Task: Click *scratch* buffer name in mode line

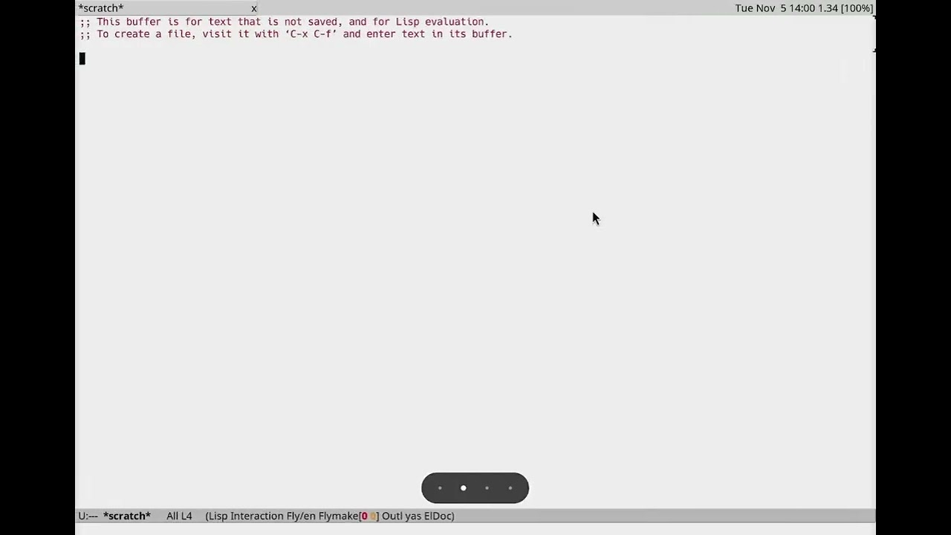Action: [127, 516]
